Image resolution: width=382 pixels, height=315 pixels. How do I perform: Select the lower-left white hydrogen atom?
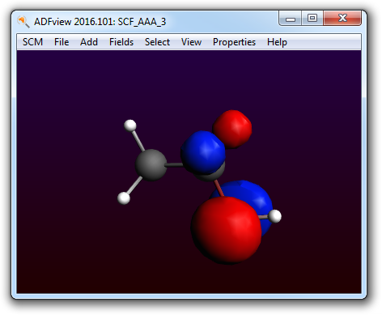124,198
